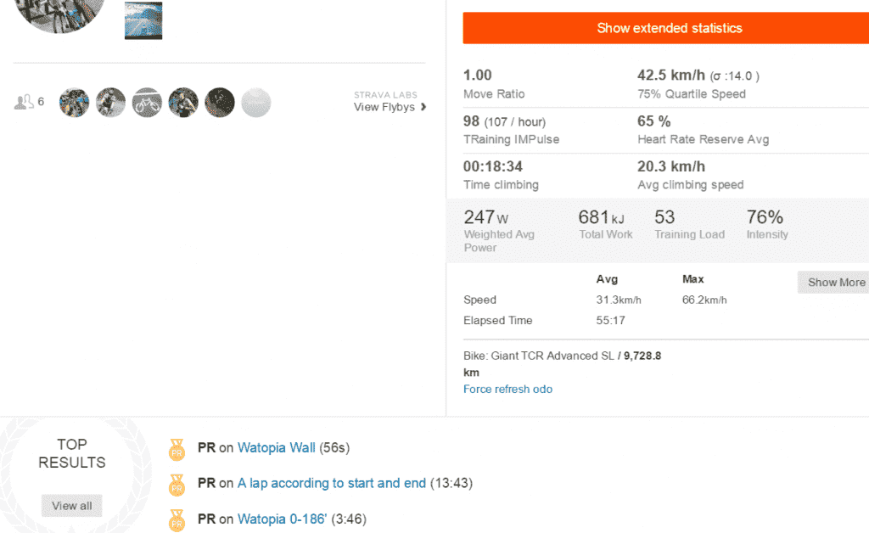Open the ride photo thumbnail
This screenshot has height=533, width=869.
pos(143,20)
